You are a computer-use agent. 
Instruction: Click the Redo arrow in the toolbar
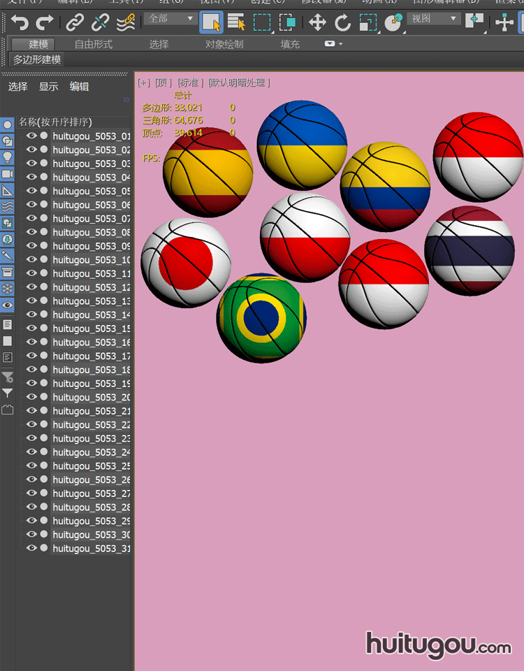[45, 23]
